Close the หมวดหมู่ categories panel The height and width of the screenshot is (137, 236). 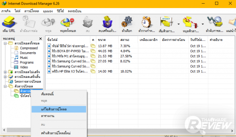click(x=41, y=39)
